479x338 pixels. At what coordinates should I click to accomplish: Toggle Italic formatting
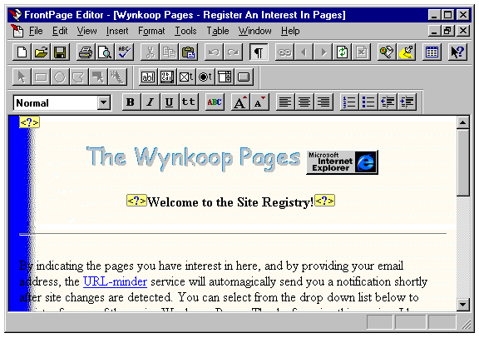pos(150,102)
